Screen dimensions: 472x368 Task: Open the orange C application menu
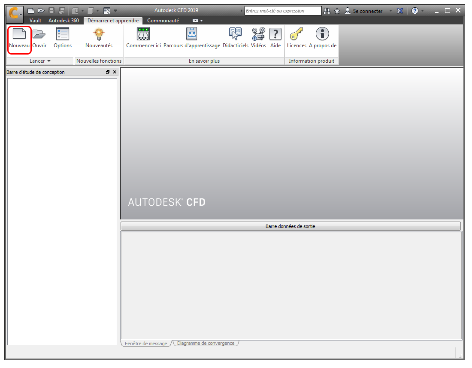pos(15,14)
